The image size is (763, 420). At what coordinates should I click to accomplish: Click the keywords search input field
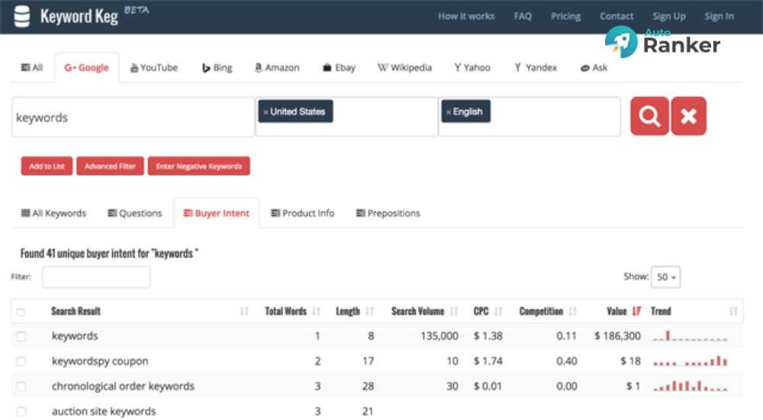pos(134,117)
